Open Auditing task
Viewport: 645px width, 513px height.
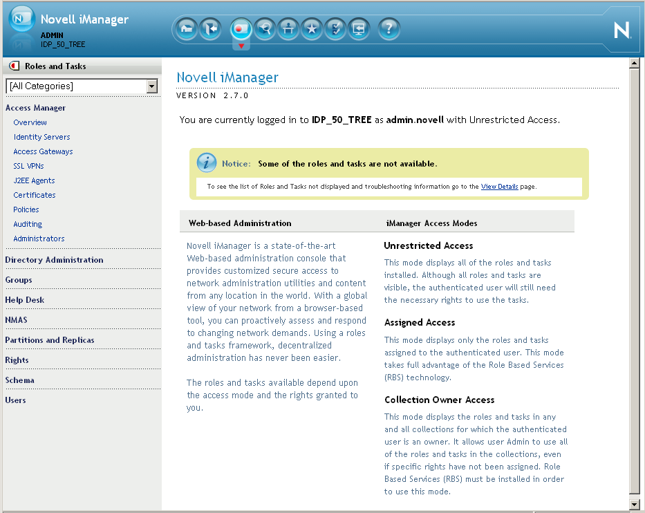(x=28, y=224)
